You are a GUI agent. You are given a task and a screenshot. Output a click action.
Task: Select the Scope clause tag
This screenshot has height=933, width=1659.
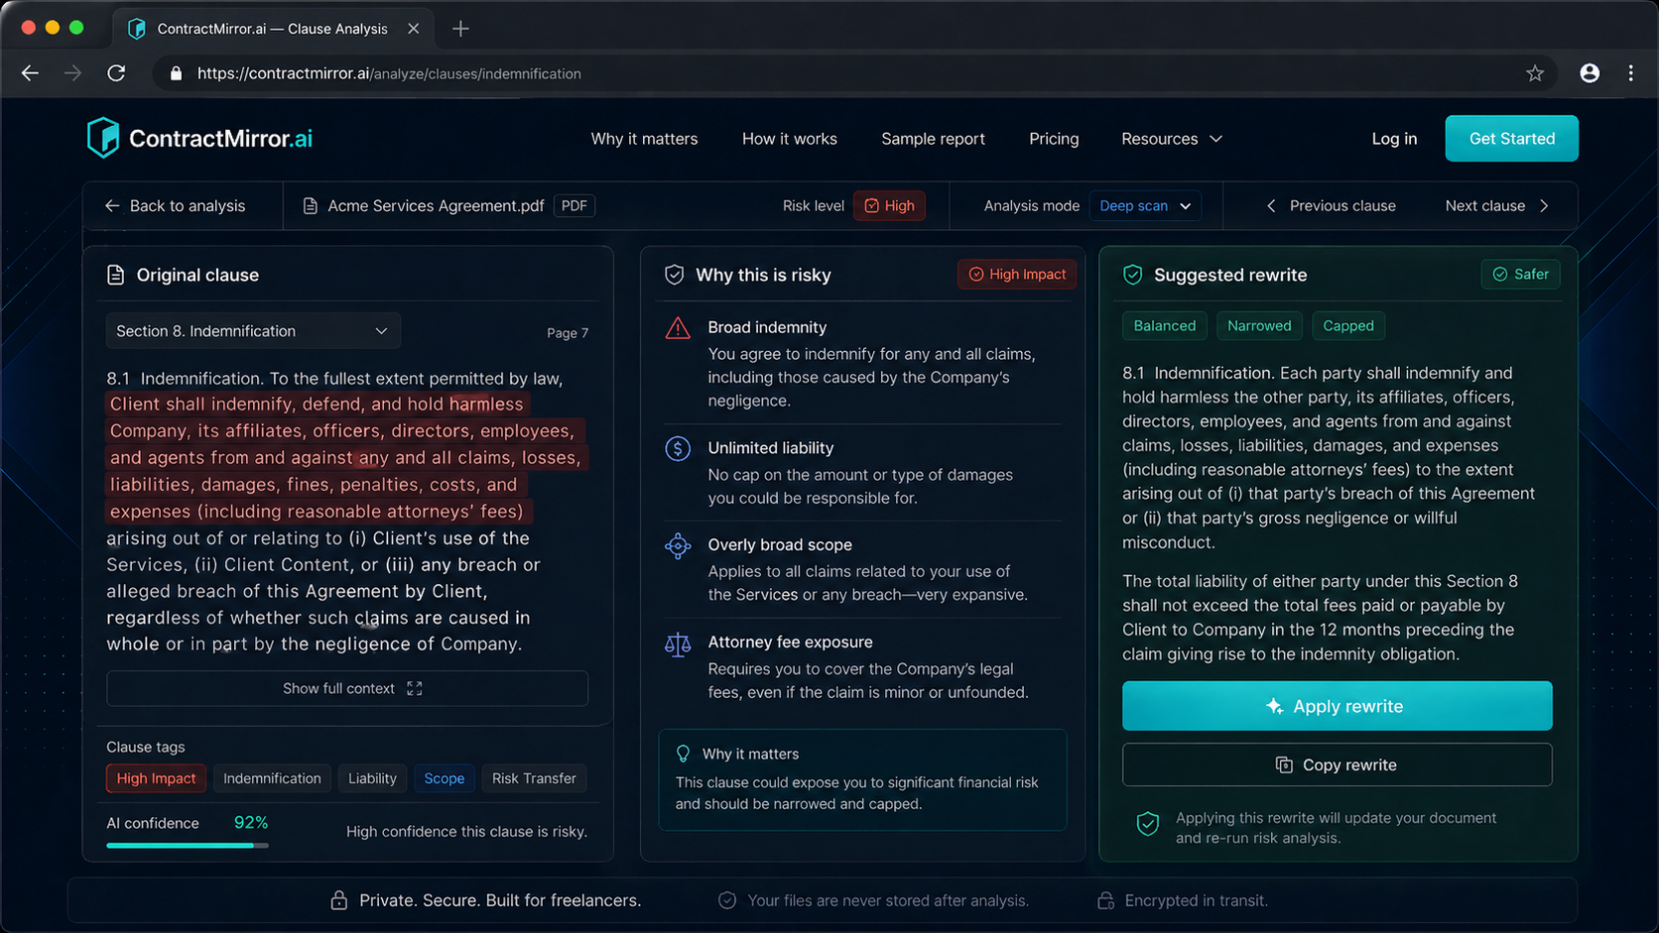point(445,778)
